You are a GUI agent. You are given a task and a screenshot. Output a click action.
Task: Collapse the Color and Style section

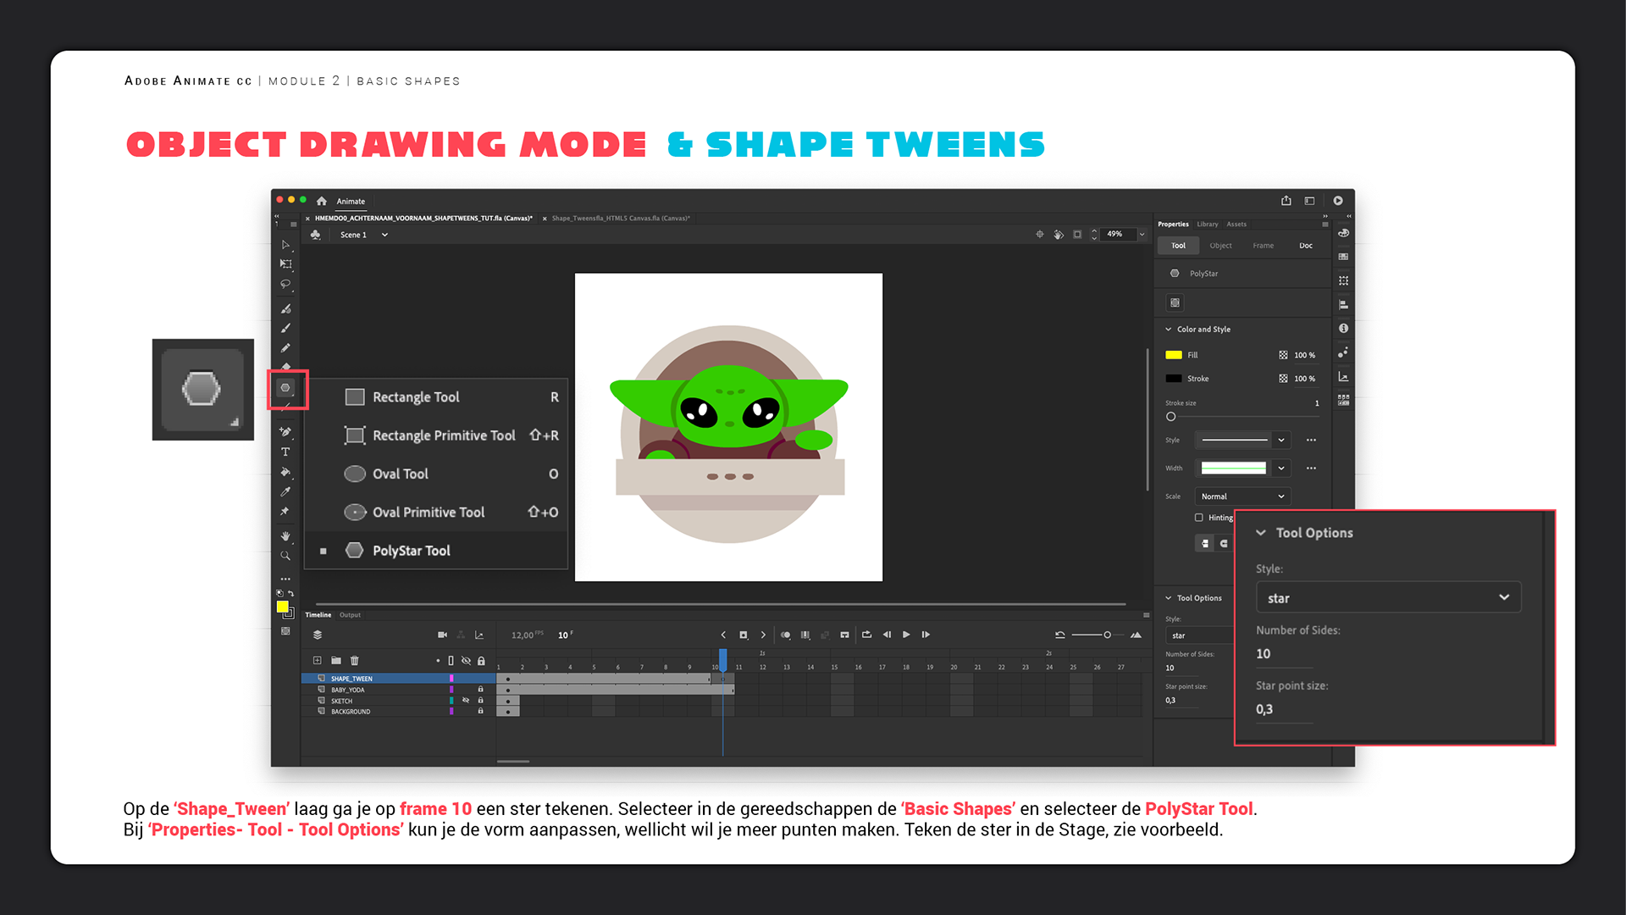point(1169,330)
